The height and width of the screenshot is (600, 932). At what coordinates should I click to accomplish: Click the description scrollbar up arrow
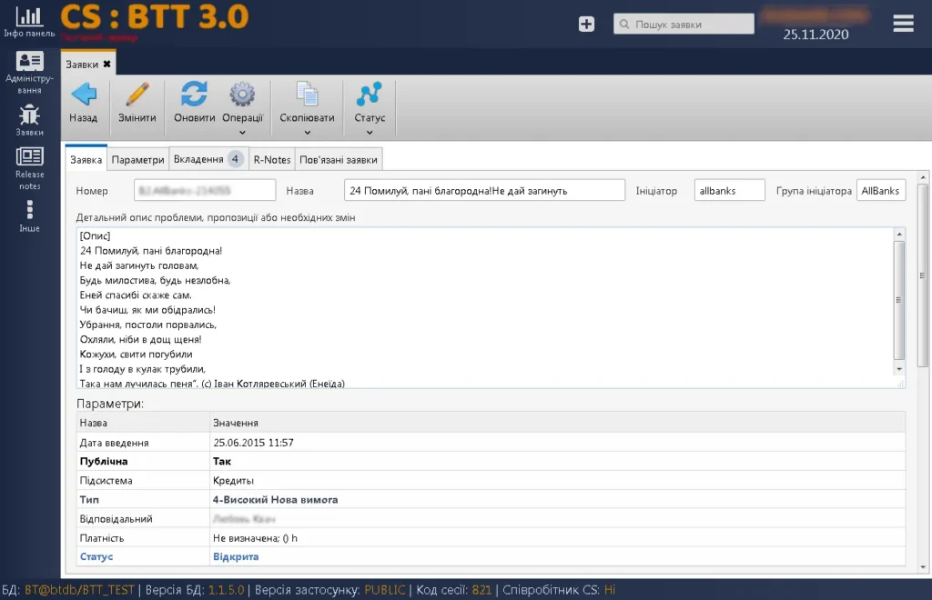pos(899,235)
